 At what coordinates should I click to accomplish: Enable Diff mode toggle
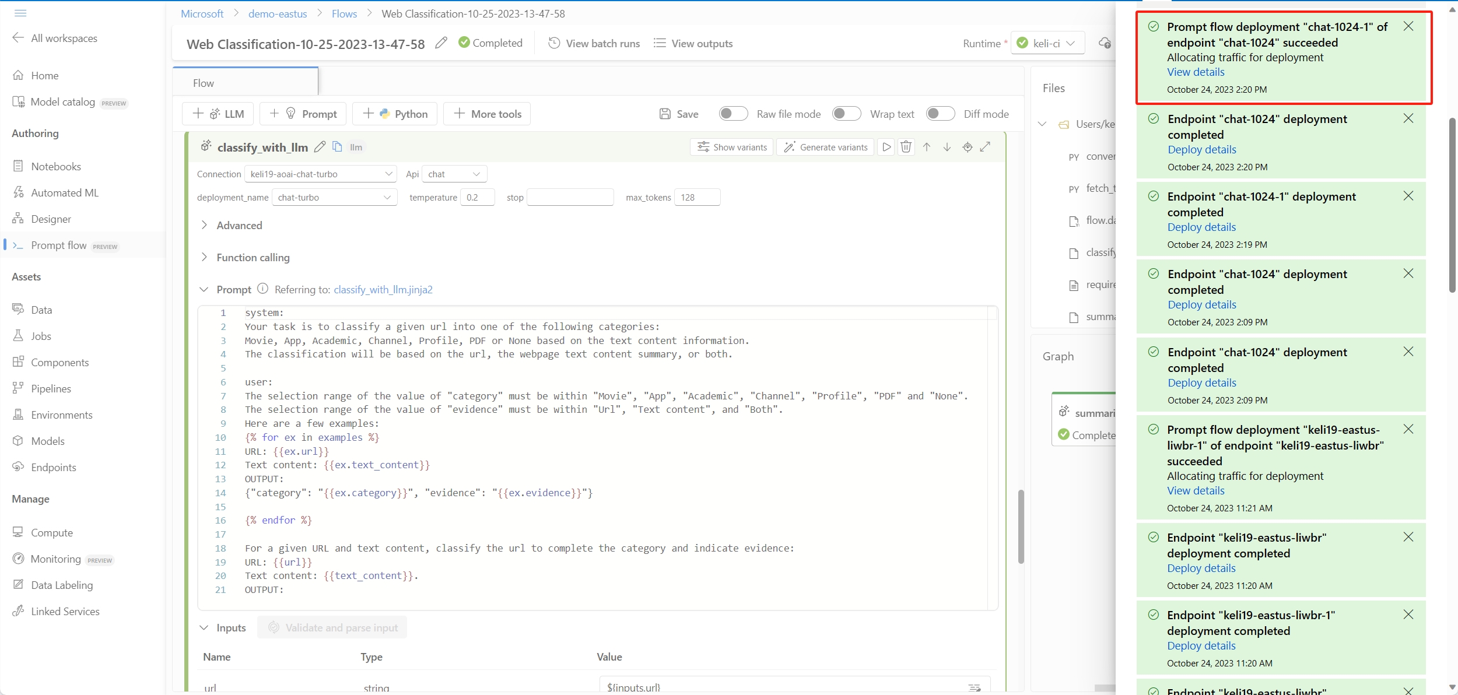click(940, 114)
